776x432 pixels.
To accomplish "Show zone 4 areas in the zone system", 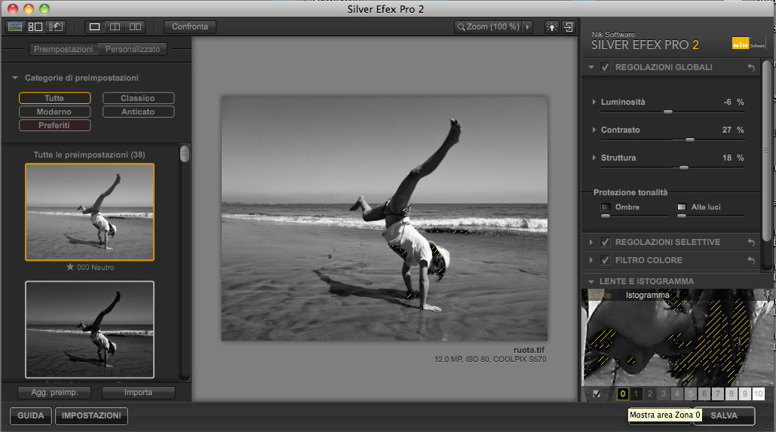I will (x=677, y=394).
